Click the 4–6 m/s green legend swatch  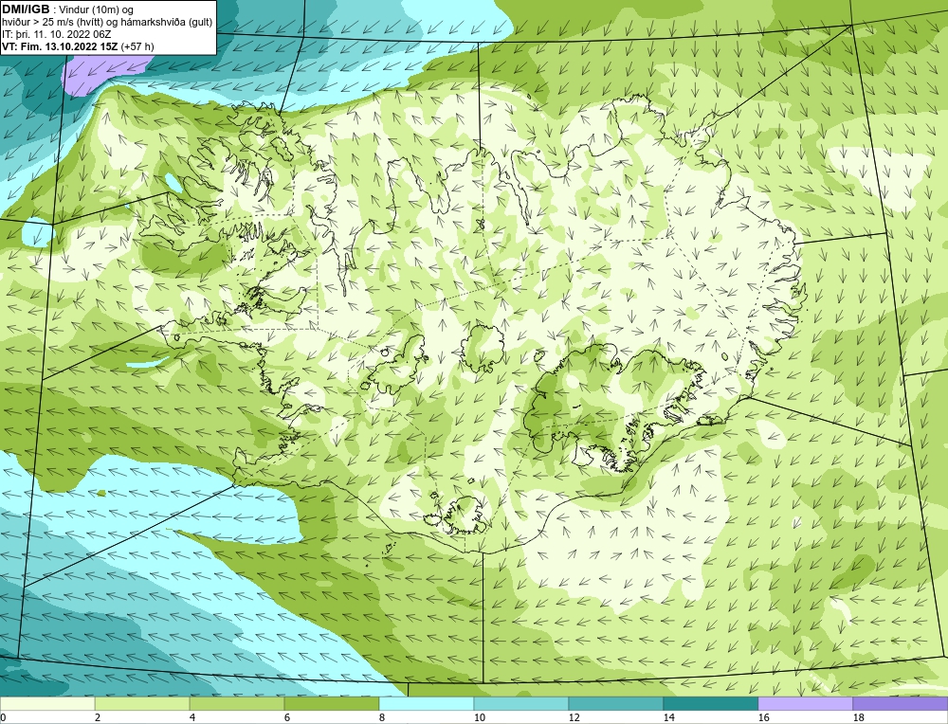coord(237,704)
